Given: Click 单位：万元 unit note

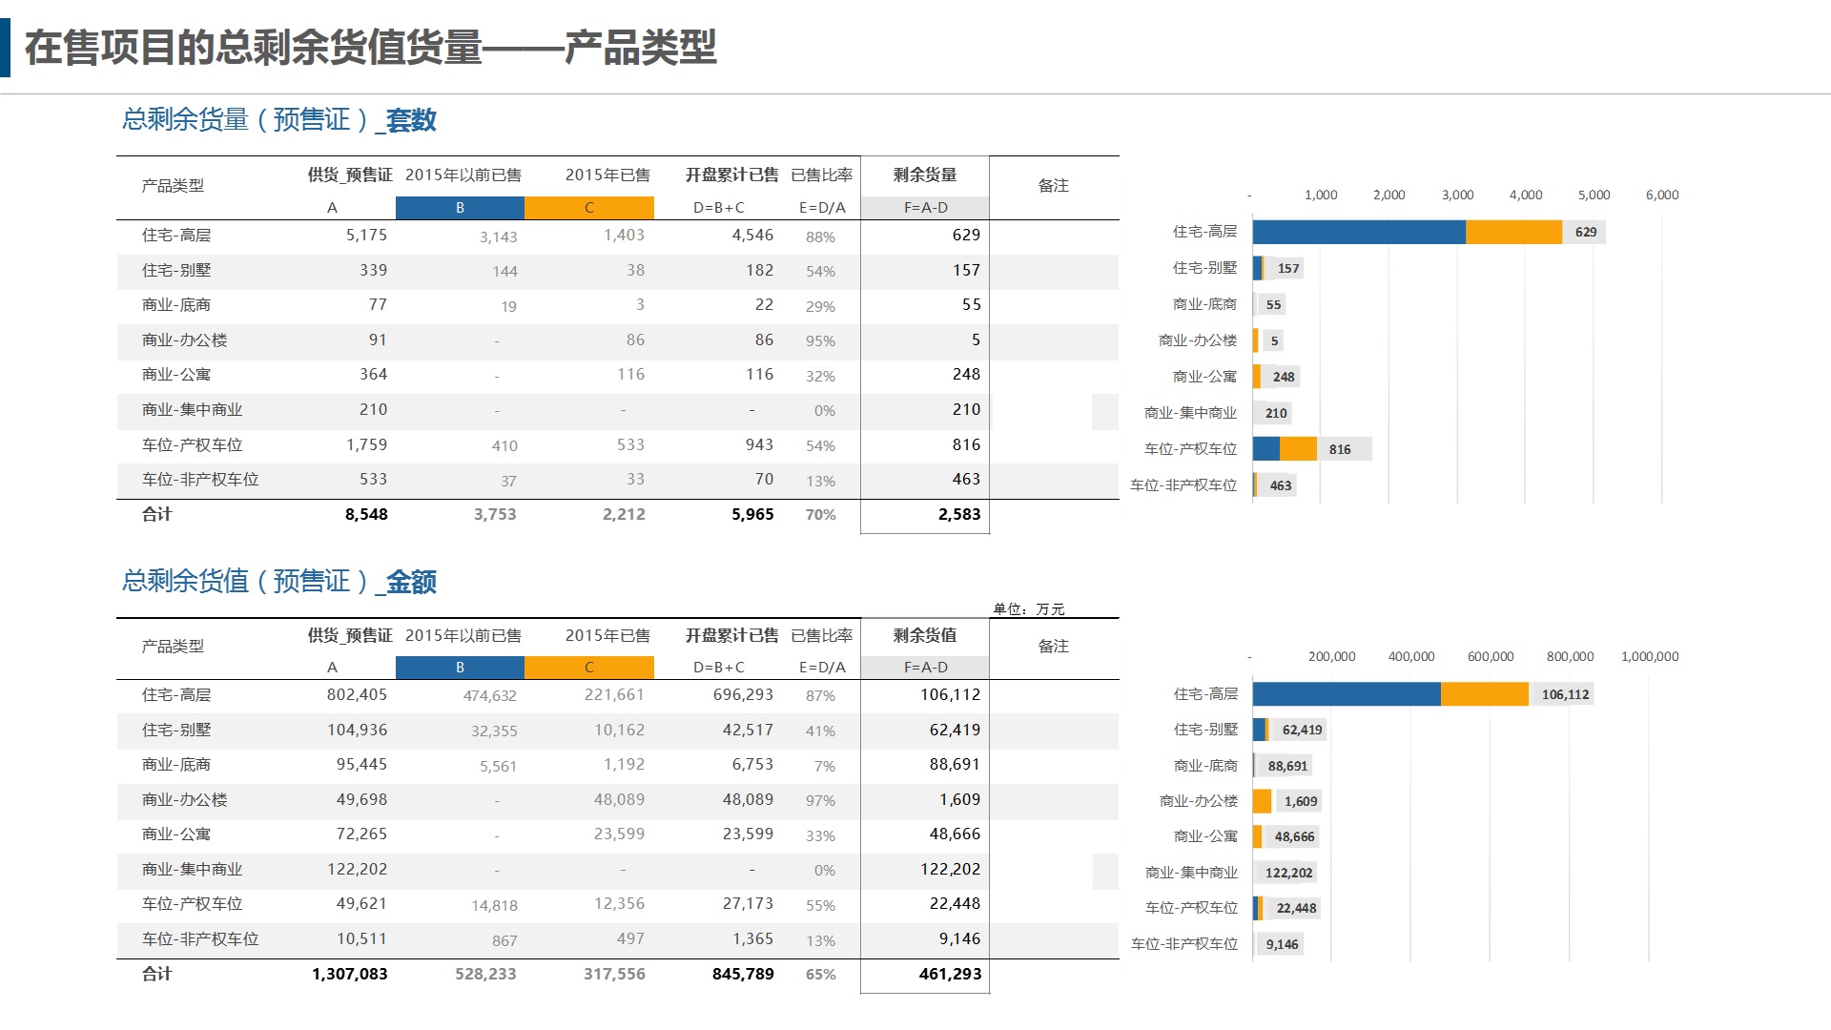Looking at the screenshot, I should click(1028, 608).
